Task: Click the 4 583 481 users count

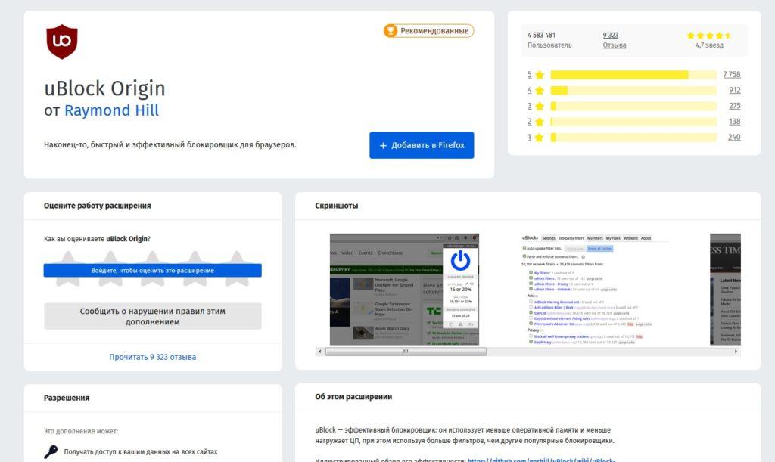Action: click(541, 35)
